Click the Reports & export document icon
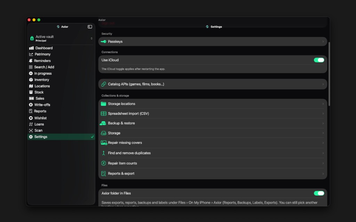 click(104, 174)
